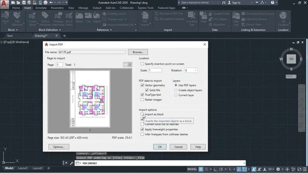Switch to the Annotate ribbon tab
308x173 pixels.
[x=40, y=8]
